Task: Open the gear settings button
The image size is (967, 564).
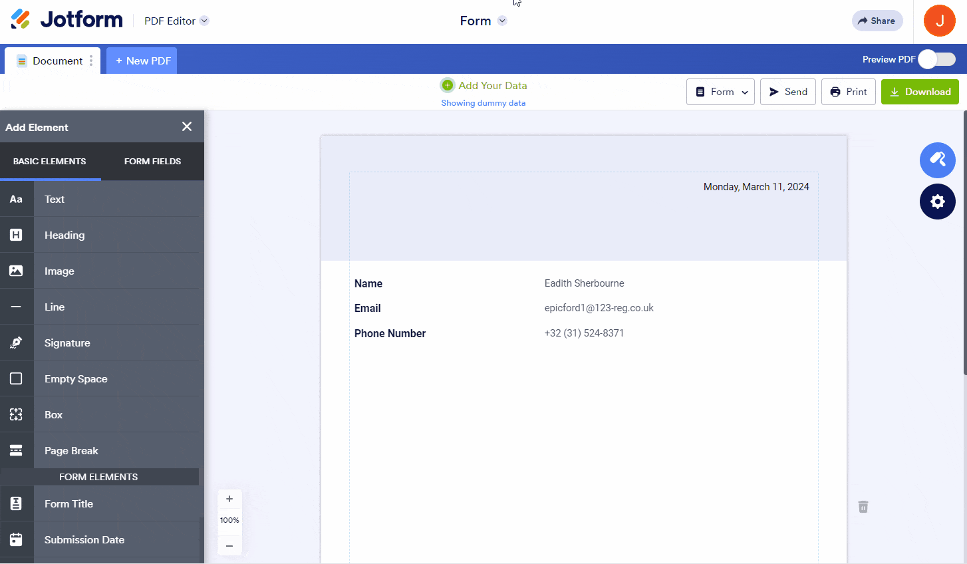Action: [x=938, y=202]
